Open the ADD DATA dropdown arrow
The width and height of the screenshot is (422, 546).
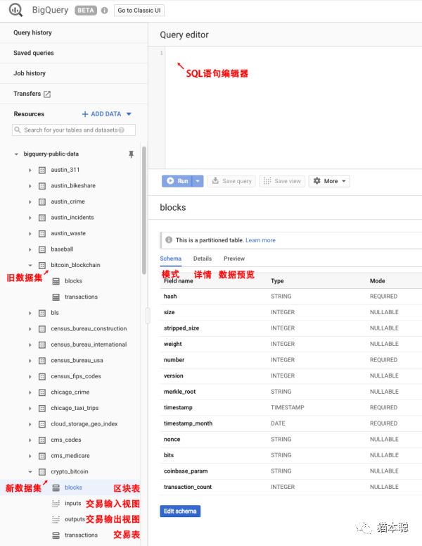pos(129,114)
